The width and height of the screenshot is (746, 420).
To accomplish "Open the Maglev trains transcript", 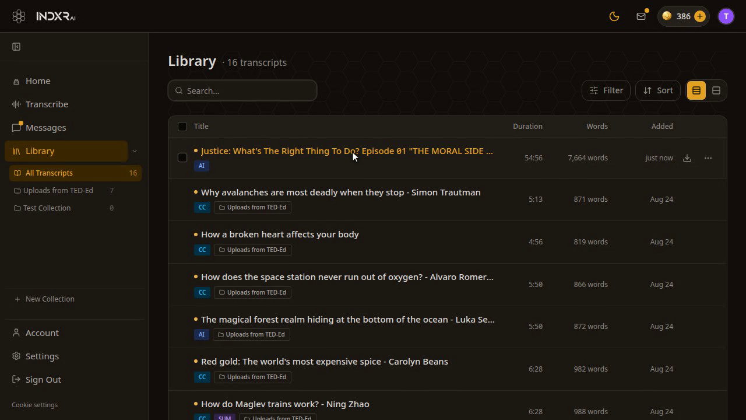I will coord(285,404).
